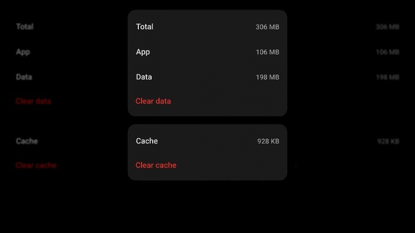This screenshot has width=415, height=233.
Task: Click the blurred Data label on left background
Action: point(24,77)
